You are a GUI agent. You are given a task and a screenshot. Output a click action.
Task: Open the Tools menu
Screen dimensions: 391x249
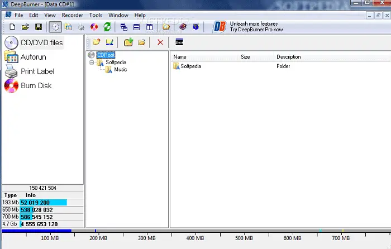[96, 15]
